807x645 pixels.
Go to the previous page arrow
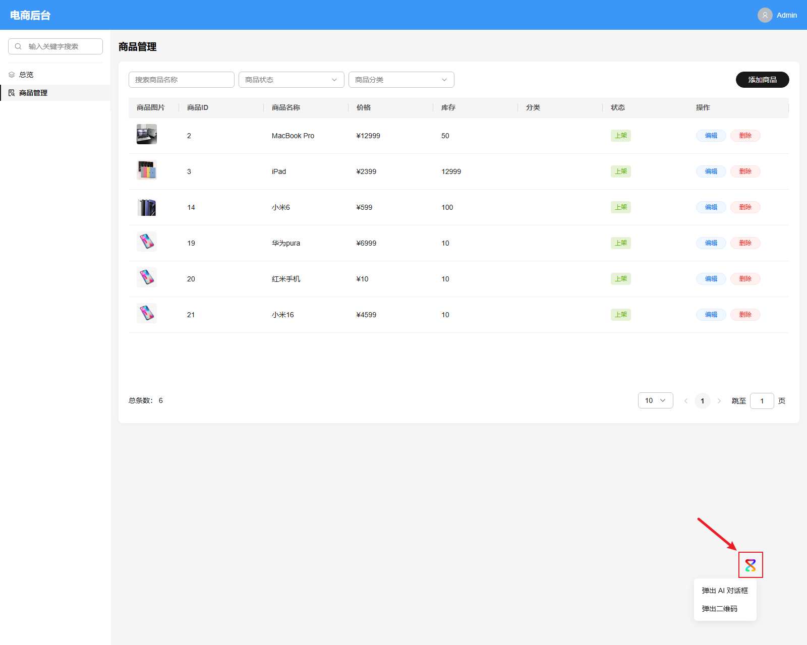(686, 401)
